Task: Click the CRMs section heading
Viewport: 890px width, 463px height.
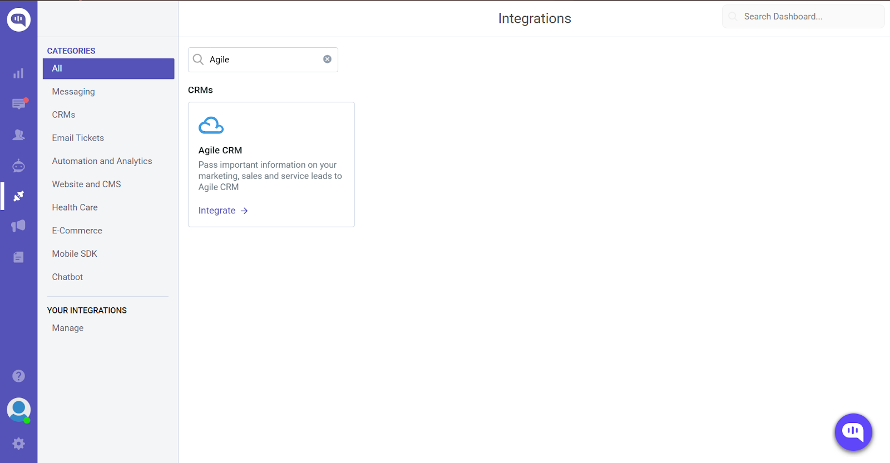Action: (x=200, y=90)
